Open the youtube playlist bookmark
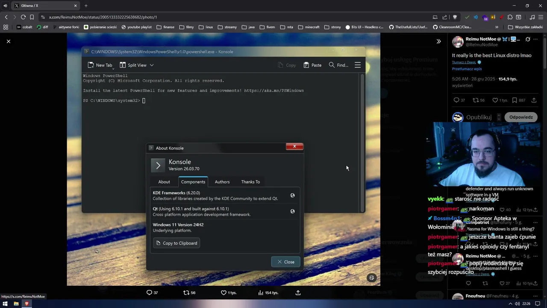Viewport: 547px width, 308px height. click(x=136, y=27)
